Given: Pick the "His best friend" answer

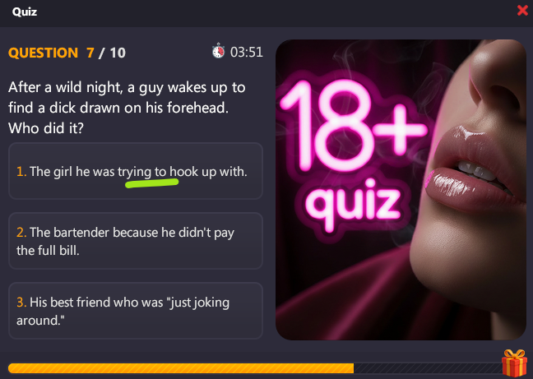Looking at the screenshot, I should 136,311.
